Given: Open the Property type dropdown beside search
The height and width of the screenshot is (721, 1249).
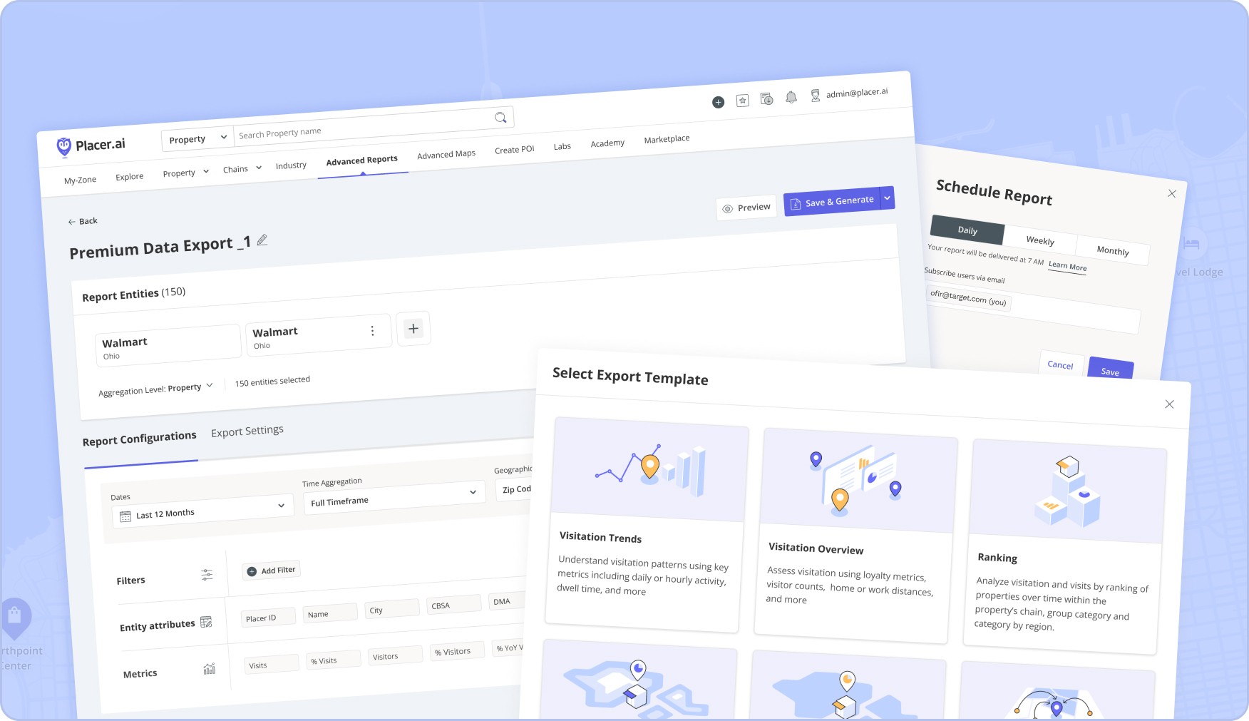Looking at the screenshot, I should [x=197, y=139].
